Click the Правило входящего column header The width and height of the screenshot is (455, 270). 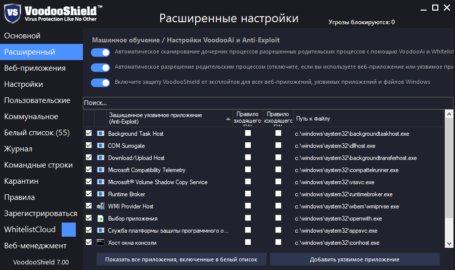248,119
